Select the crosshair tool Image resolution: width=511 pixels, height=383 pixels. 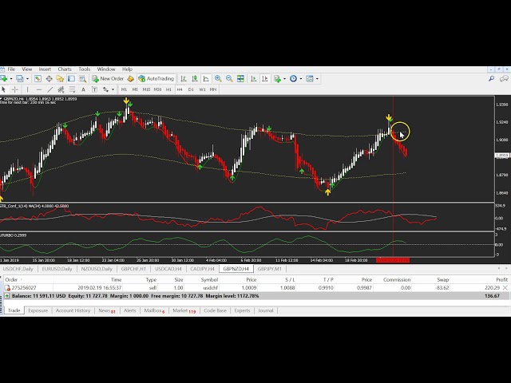17,89
